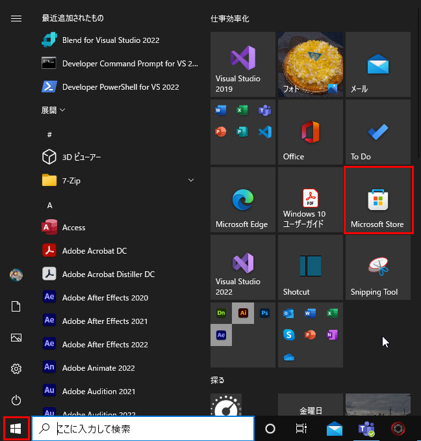Screen dimensions: 421x441
Task: Open Developer Command Prompt for VS
Action: click(120, 64)
